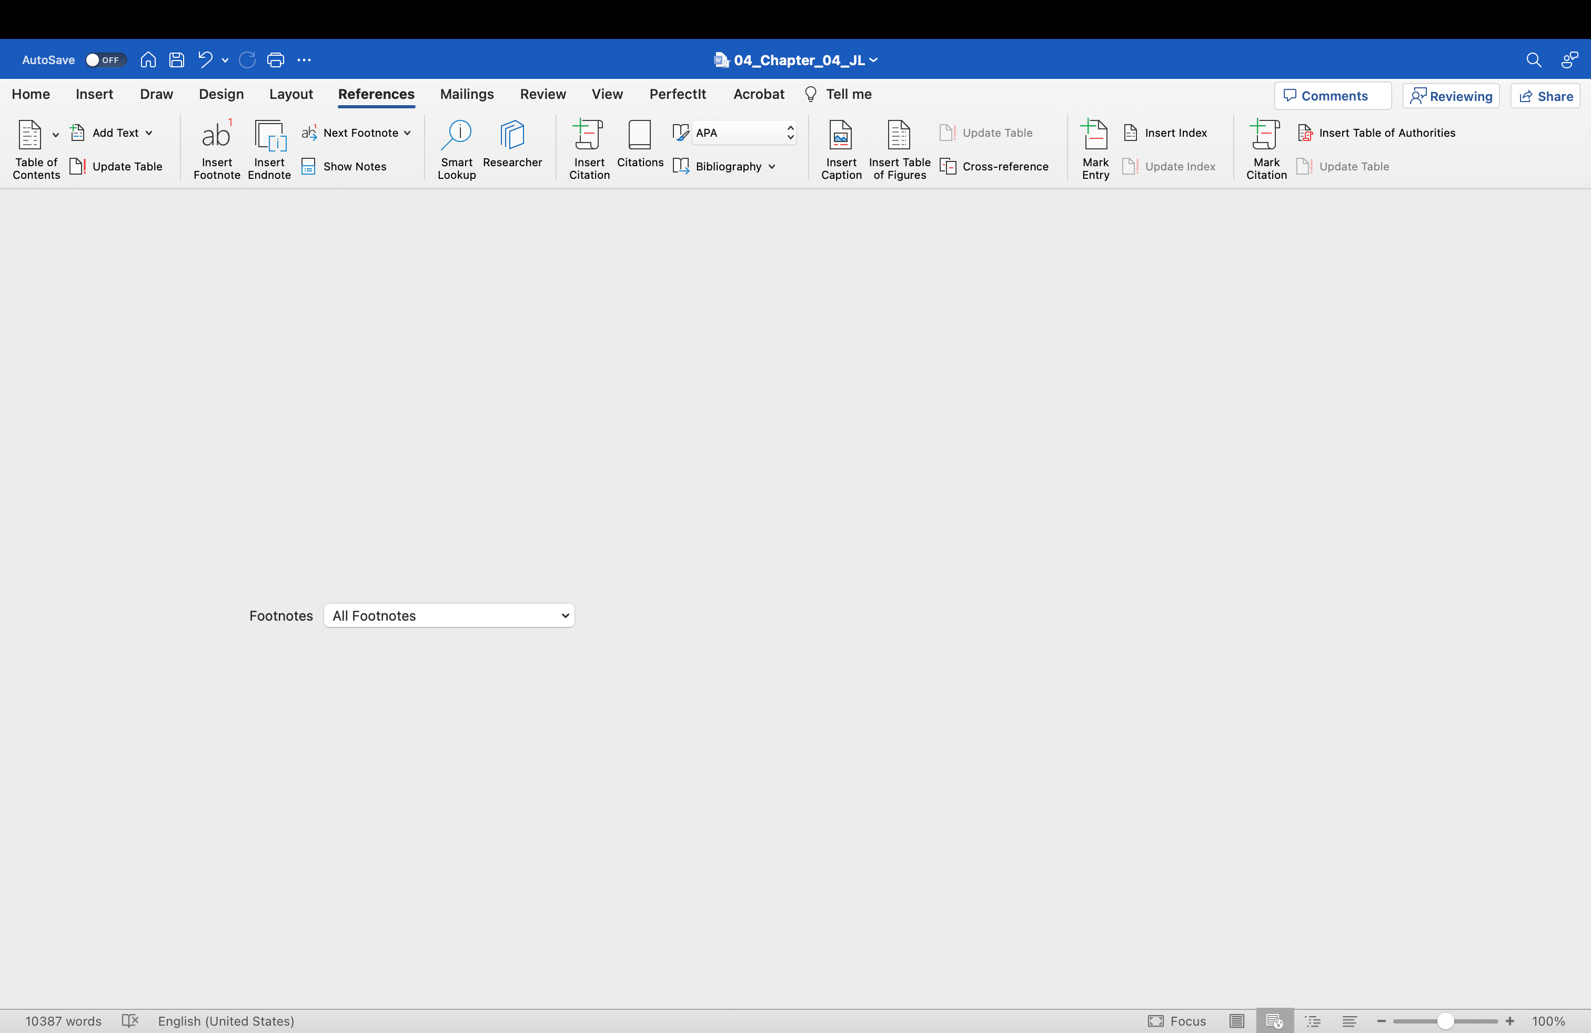
Task: Click the Insert Footnote icon
Action: 216,136
